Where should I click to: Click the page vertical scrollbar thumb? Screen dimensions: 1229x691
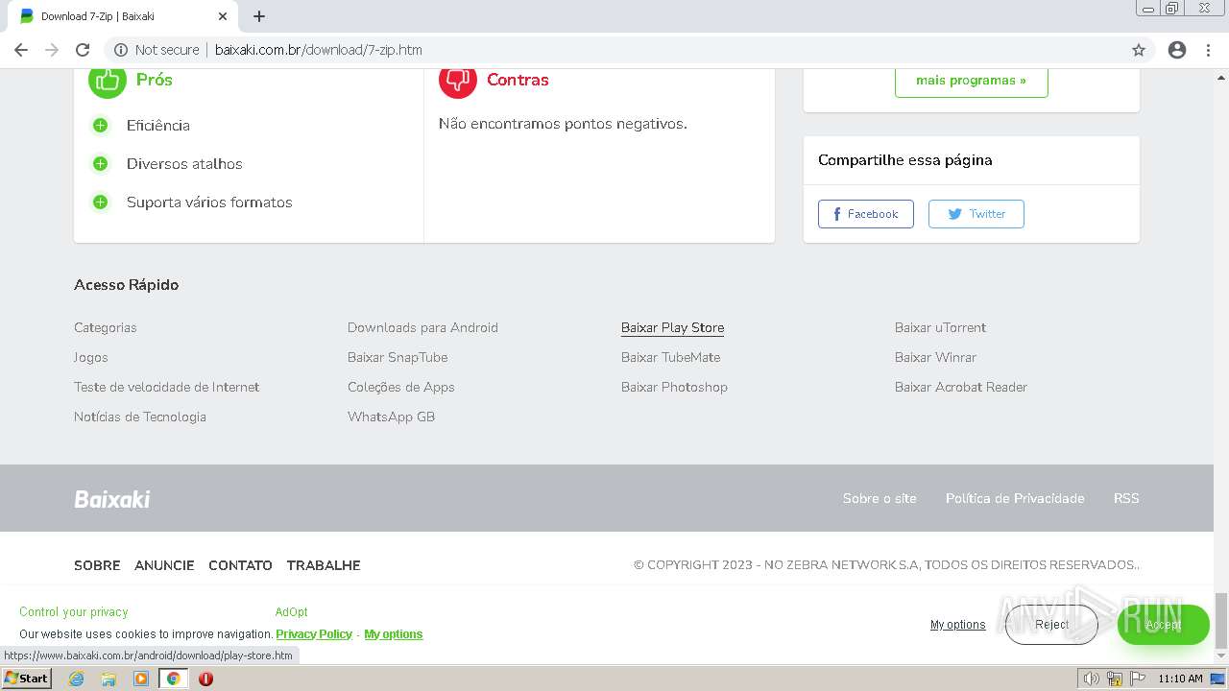coord(1221,620)
